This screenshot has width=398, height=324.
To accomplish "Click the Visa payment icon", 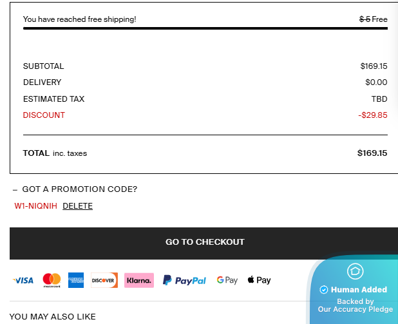I will coord(23,280).
